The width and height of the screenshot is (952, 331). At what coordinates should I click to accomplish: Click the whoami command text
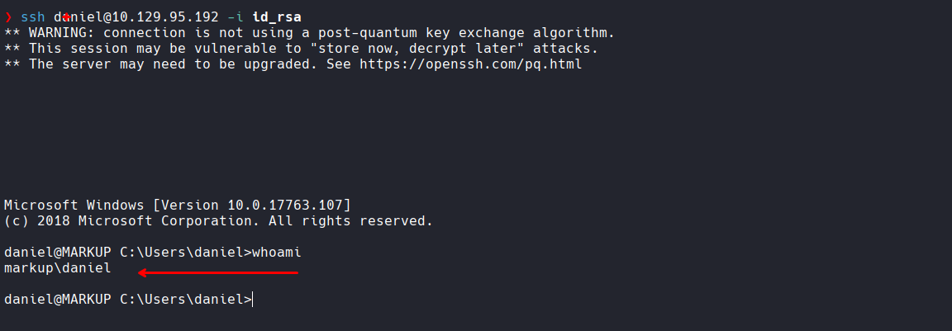(x=277, y=253)
